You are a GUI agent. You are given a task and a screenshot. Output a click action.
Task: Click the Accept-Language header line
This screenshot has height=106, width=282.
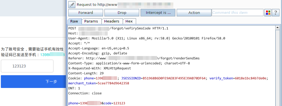coord(99,48)
